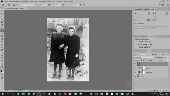Open the Изображение menu
The image size is (170, 96).
click(x=24, y=1)
